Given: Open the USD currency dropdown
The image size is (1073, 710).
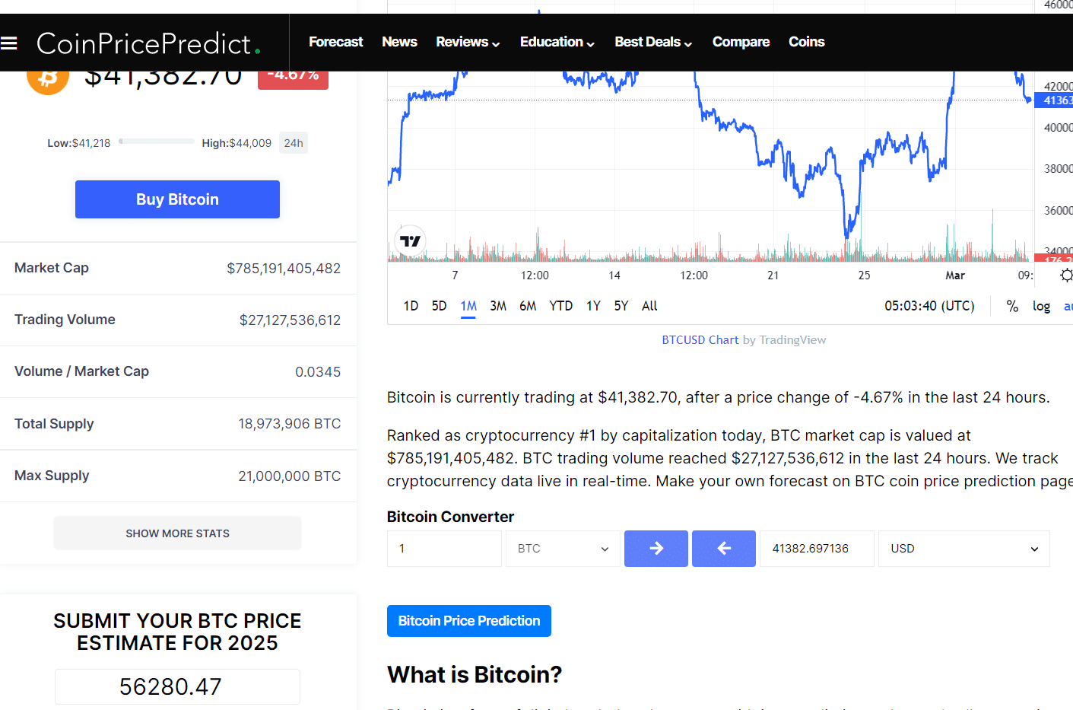Looking at the screenshot, I should (x=963, y=549).
